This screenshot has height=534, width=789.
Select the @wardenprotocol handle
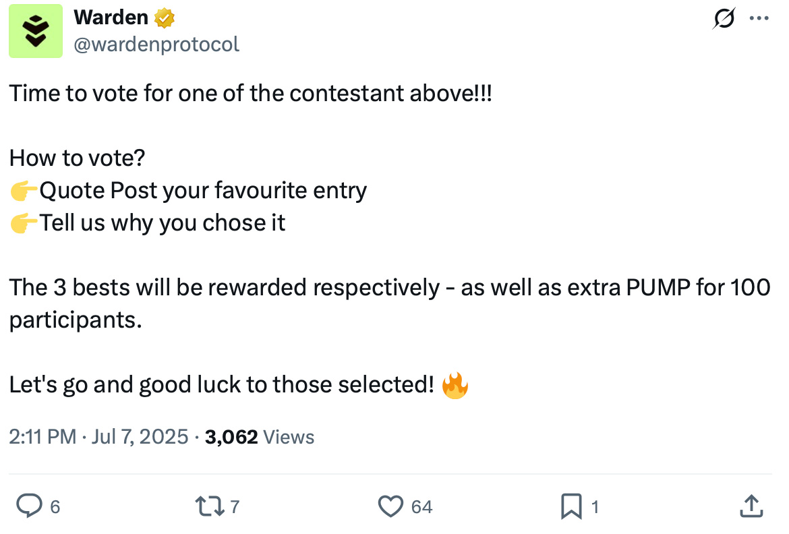click(157, 43)
